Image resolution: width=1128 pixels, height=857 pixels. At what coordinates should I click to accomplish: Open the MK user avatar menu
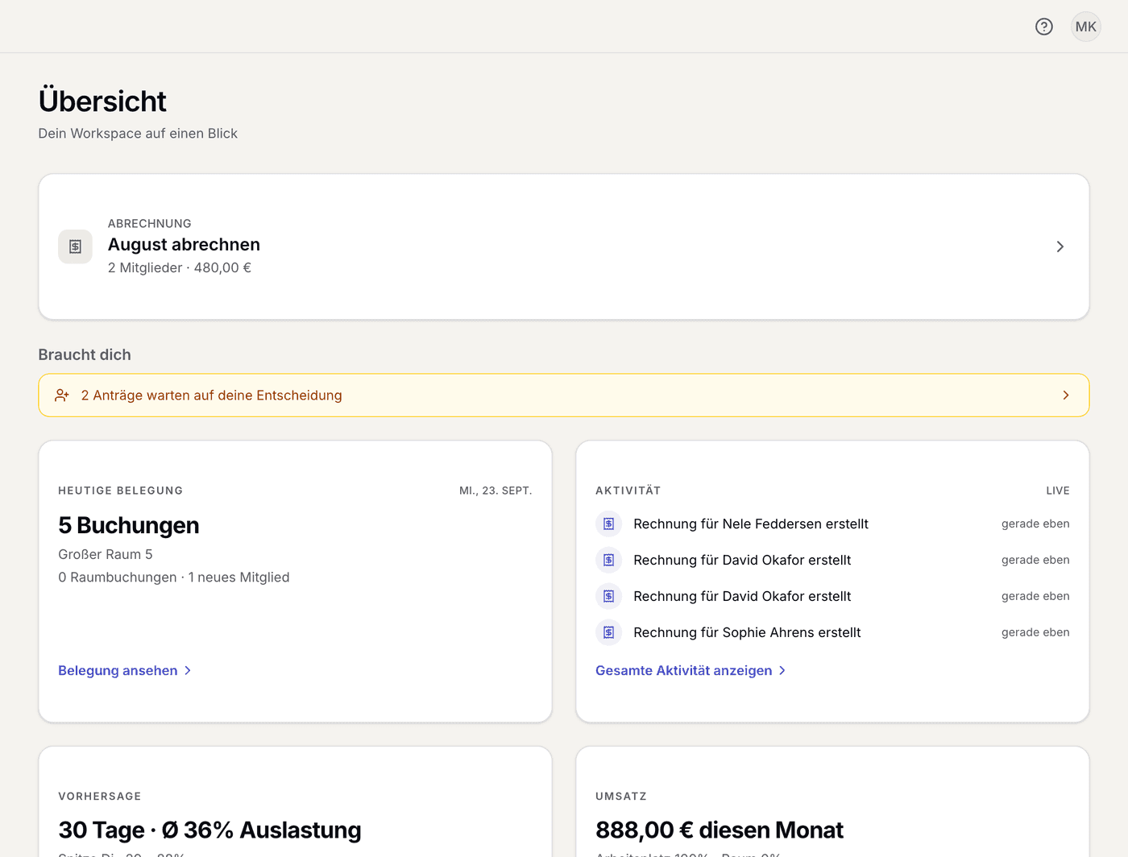pos(1085,27)
